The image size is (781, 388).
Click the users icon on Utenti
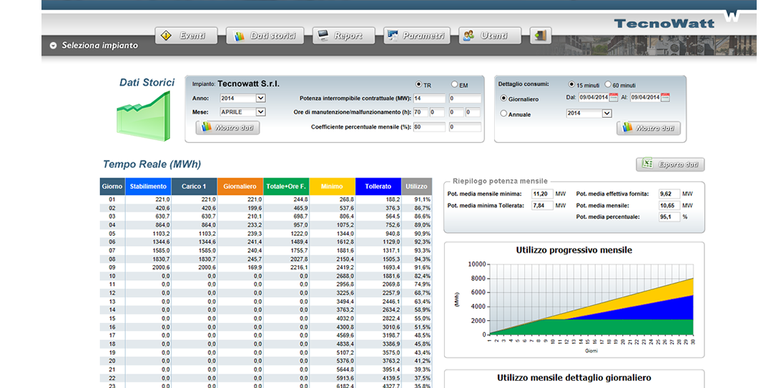tap(468, 36)
